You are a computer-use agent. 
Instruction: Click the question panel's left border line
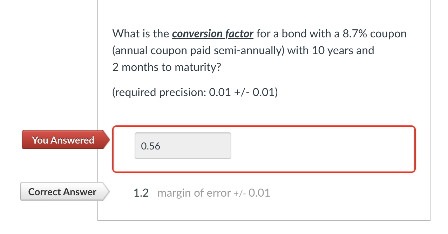pyautogui.click(x=98, y=105)
